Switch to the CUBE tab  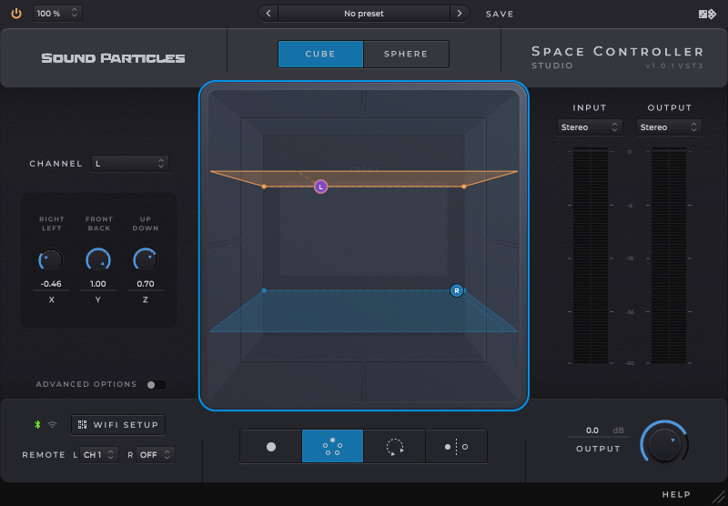click(x=320, y=54)
